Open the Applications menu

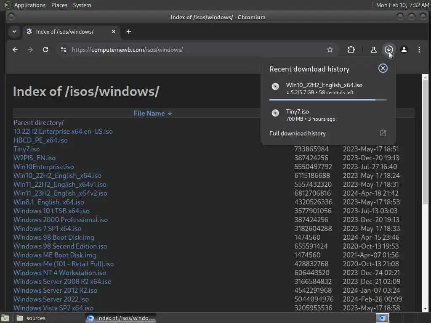[x=30, y=5]
